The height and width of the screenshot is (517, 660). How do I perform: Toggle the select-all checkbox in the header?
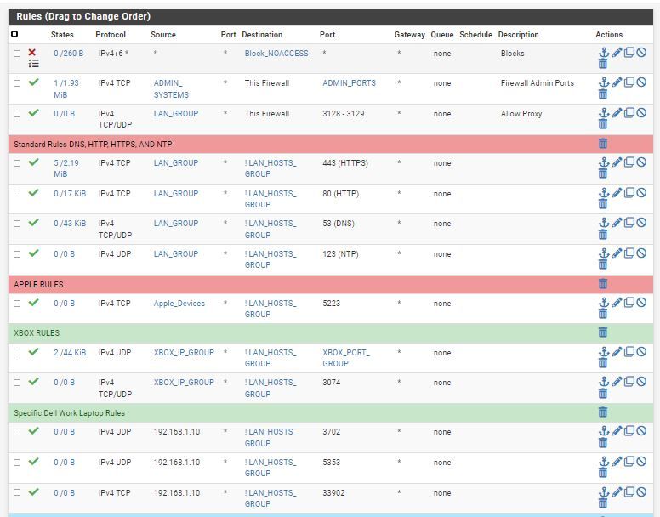tap(14, 34)
